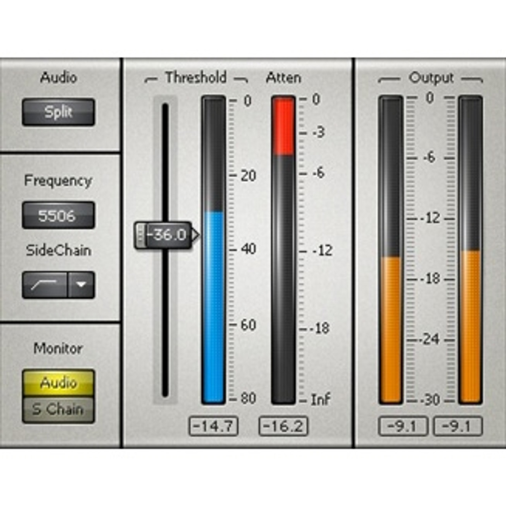The image size is (506, 506).
Task: Open the SideChain filter type dropdown arrow
Action: [81, 285]
